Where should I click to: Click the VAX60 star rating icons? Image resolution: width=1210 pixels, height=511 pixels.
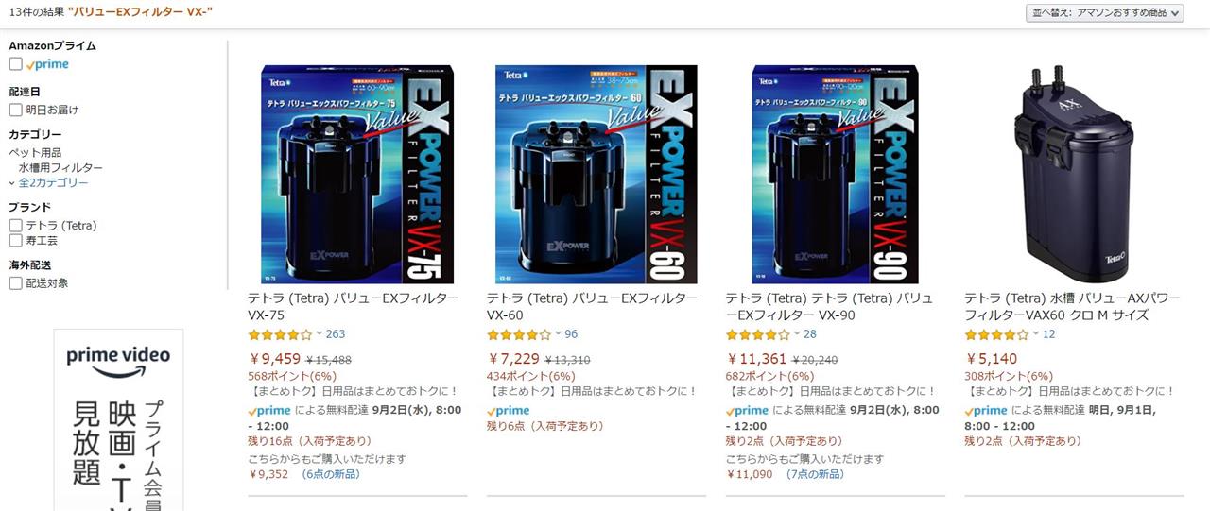coord(996,334)
